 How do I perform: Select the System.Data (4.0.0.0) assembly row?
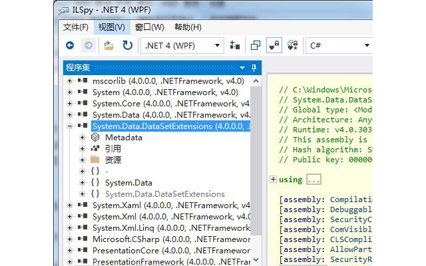tap(171, 115)
